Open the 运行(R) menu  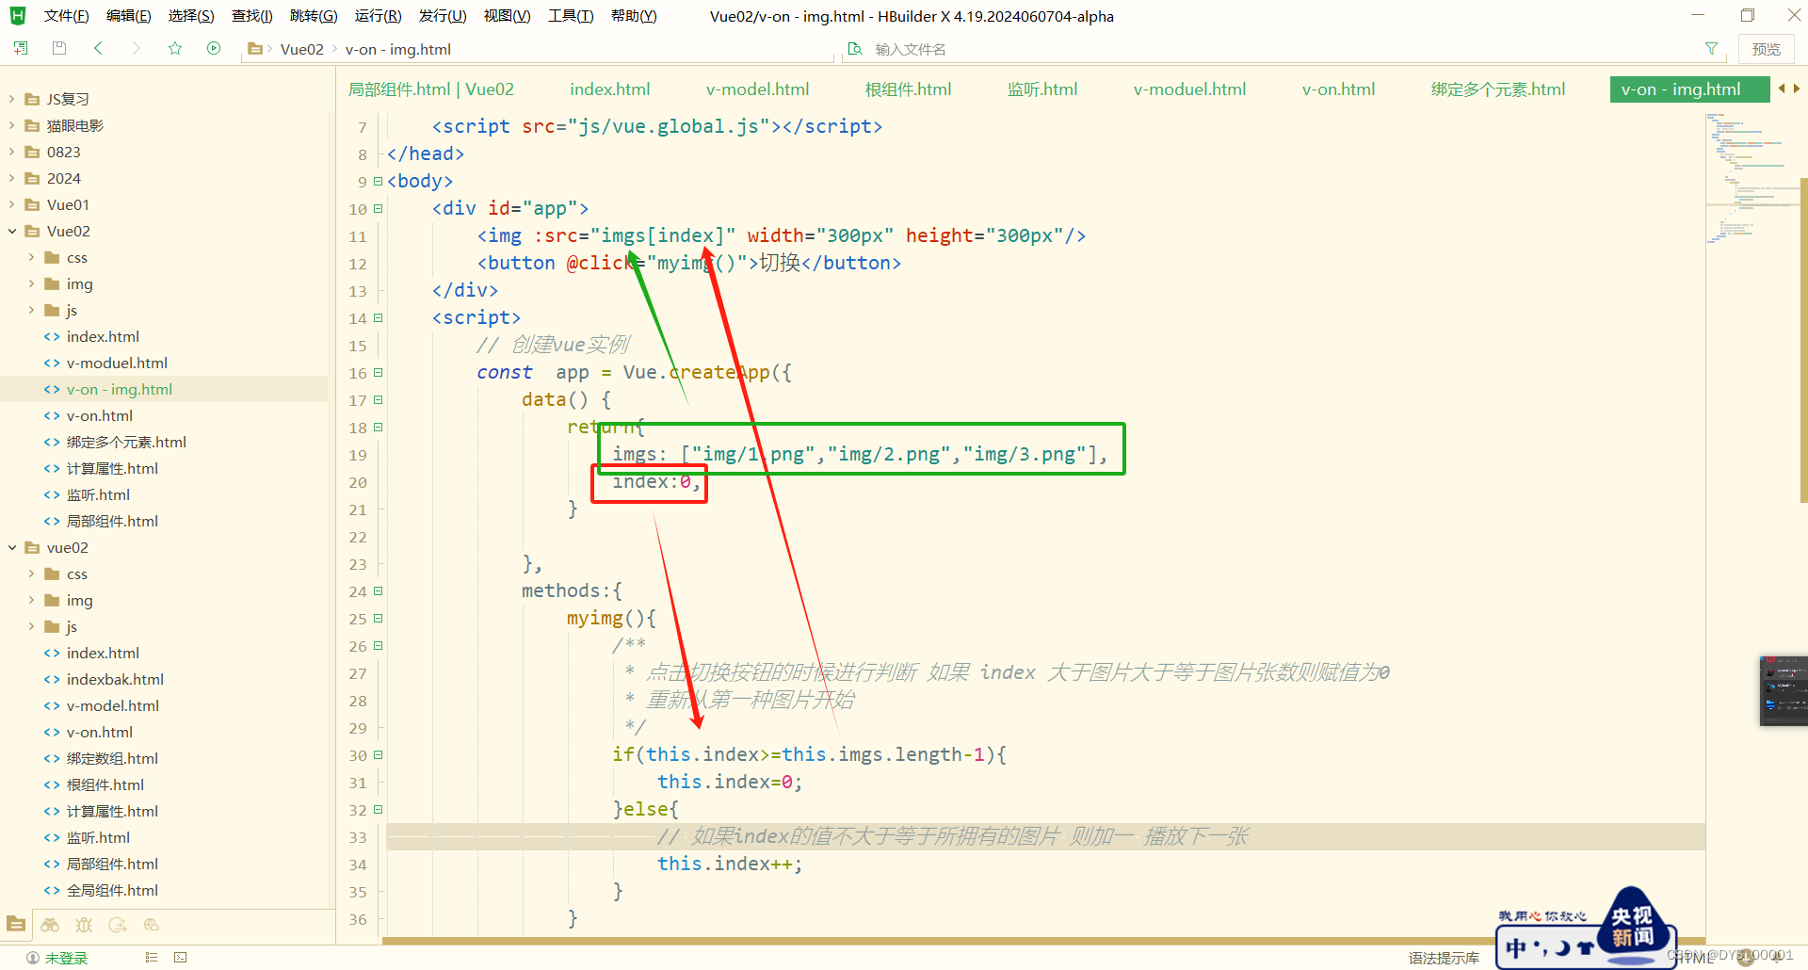tap(378, 16)
